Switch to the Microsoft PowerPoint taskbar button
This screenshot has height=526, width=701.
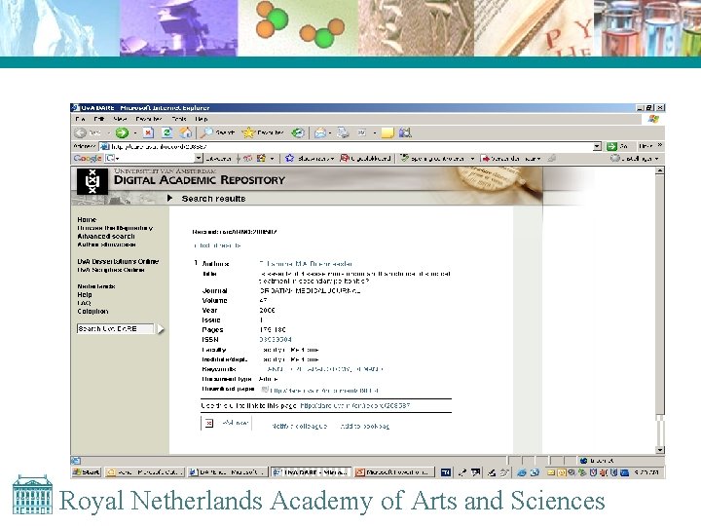click(393, 471)
